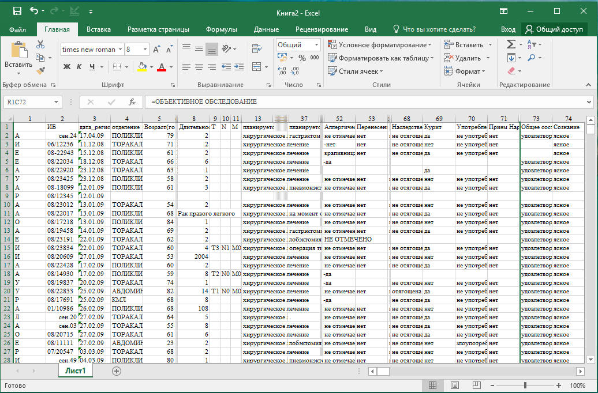Select the Format Painter brush

[40, 71]
